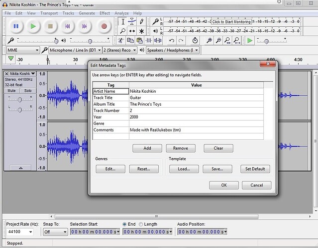The image size is (318, 248).
Task: Click the recording volume slider knob
Action: tap(56, 41)
